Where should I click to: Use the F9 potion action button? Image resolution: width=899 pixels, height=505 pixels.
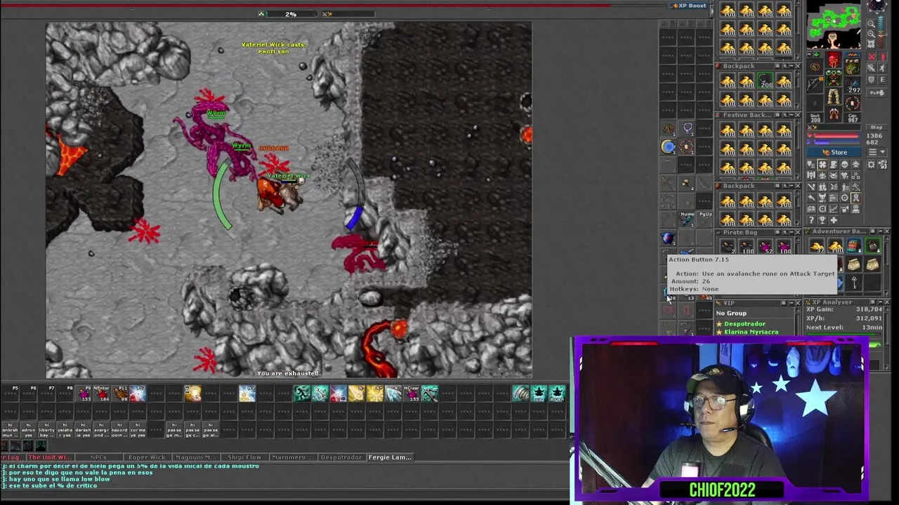point(83,393)
